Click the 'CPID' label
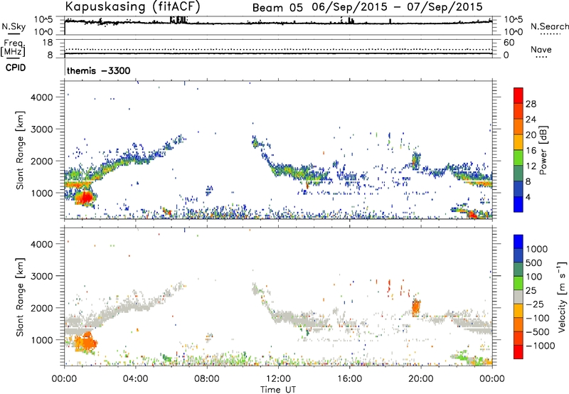 tap(16, 68)
